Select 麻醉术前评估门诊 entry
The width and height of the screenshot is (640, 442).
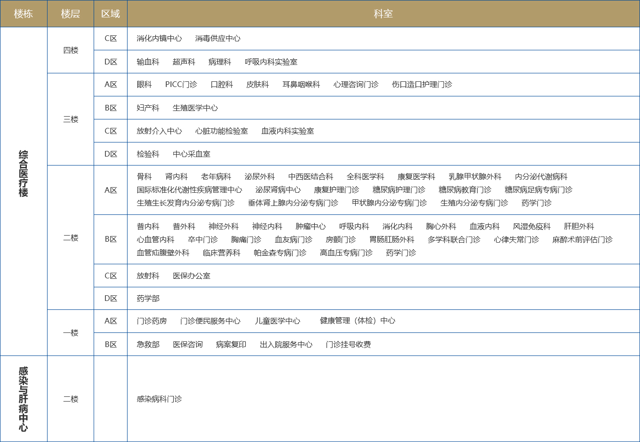(582, 240)
